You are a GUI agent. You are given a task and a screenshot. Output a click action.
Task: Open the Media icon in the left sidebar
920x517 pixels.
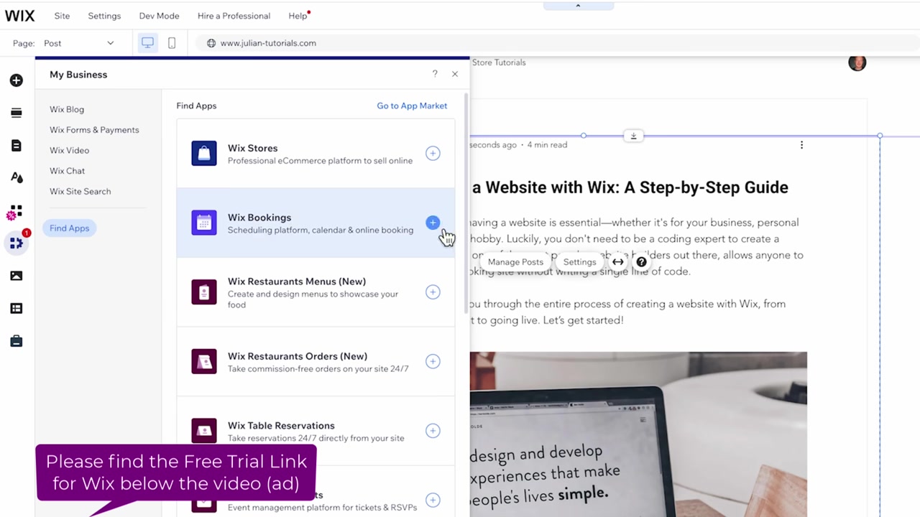click(17, 276)
